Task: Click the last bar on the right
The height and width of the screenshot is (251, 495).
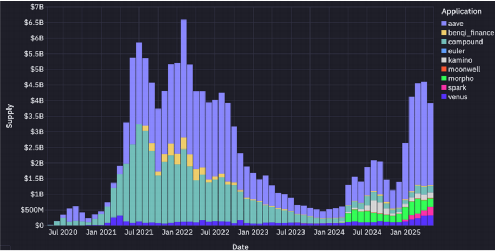Action: [431, 162]
